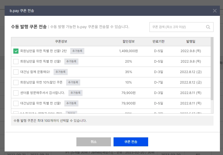Click the 발행일 column header
The height and width of the screenshot is (155, 223).
click(191, 42)
